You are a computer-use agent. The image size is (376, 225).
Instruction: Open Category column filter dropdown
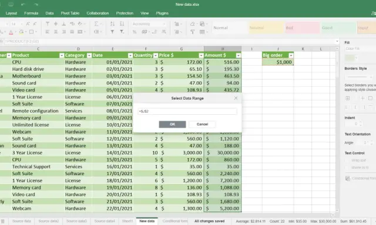[89, 56]
